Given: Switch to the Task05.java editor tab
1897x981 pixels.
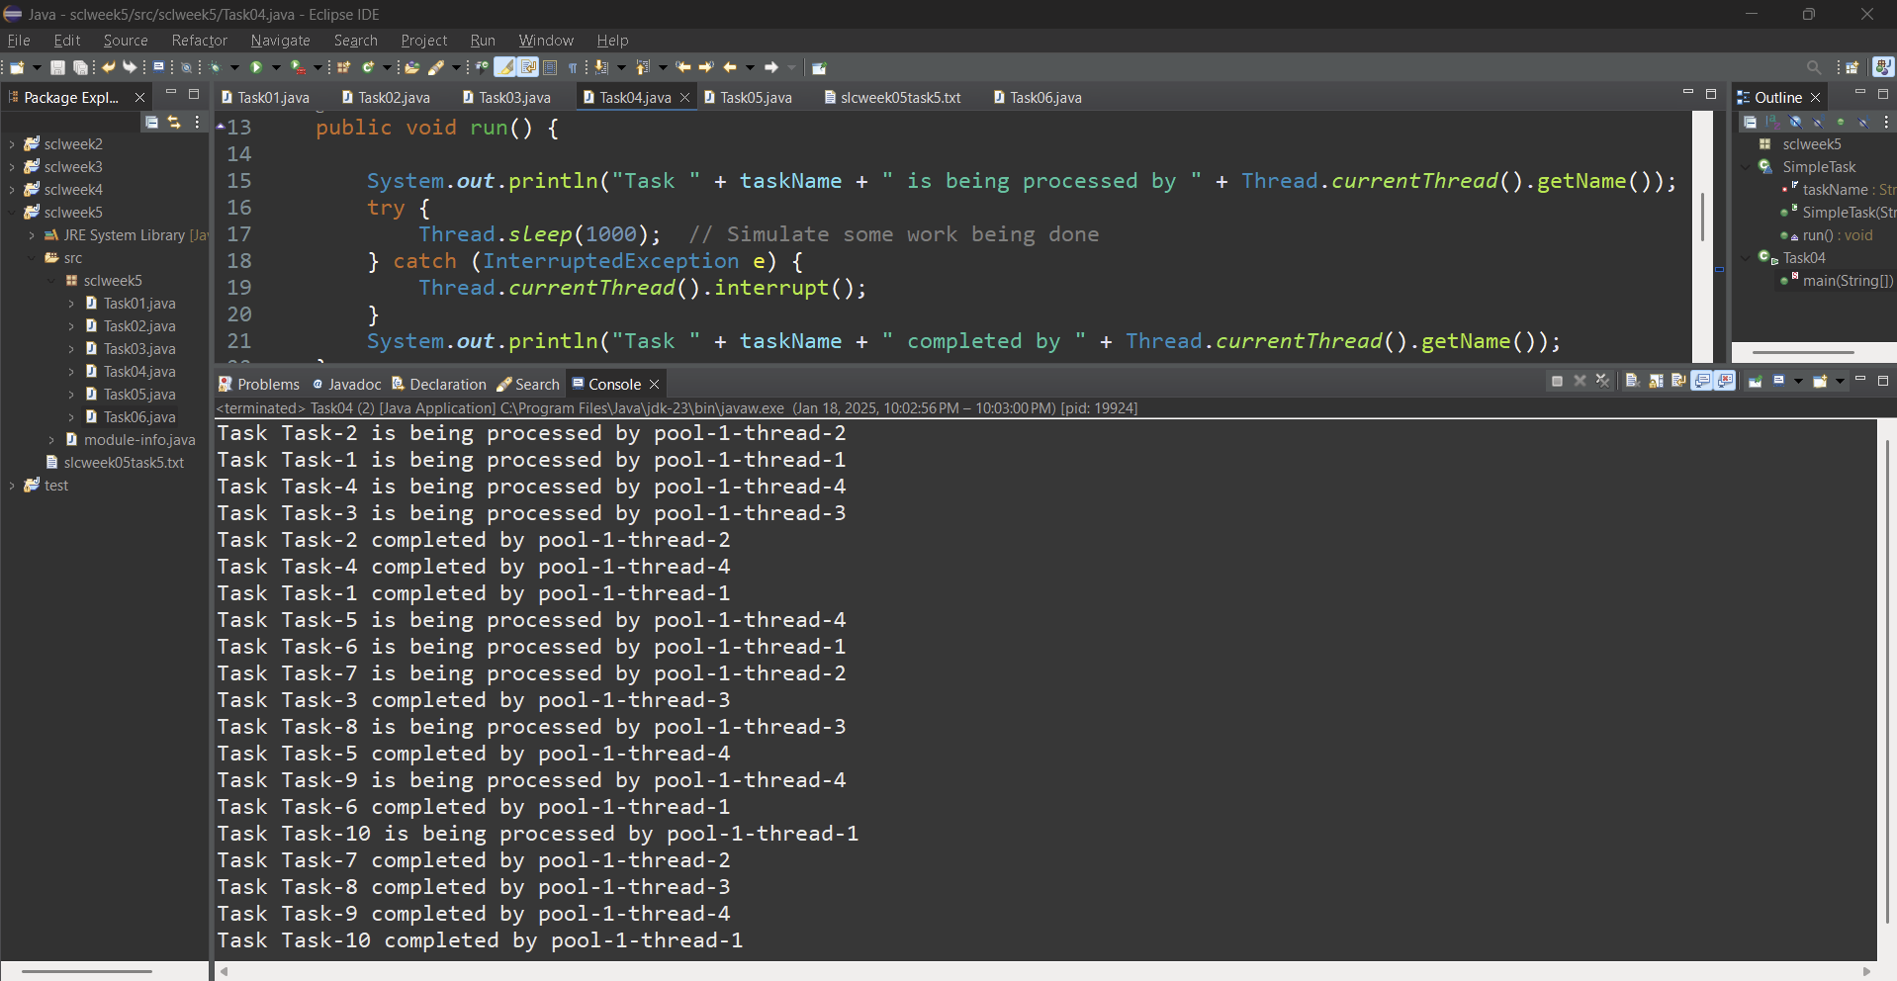Looking at the screenshot, I should pyautogui.click(x=756, y=98).
